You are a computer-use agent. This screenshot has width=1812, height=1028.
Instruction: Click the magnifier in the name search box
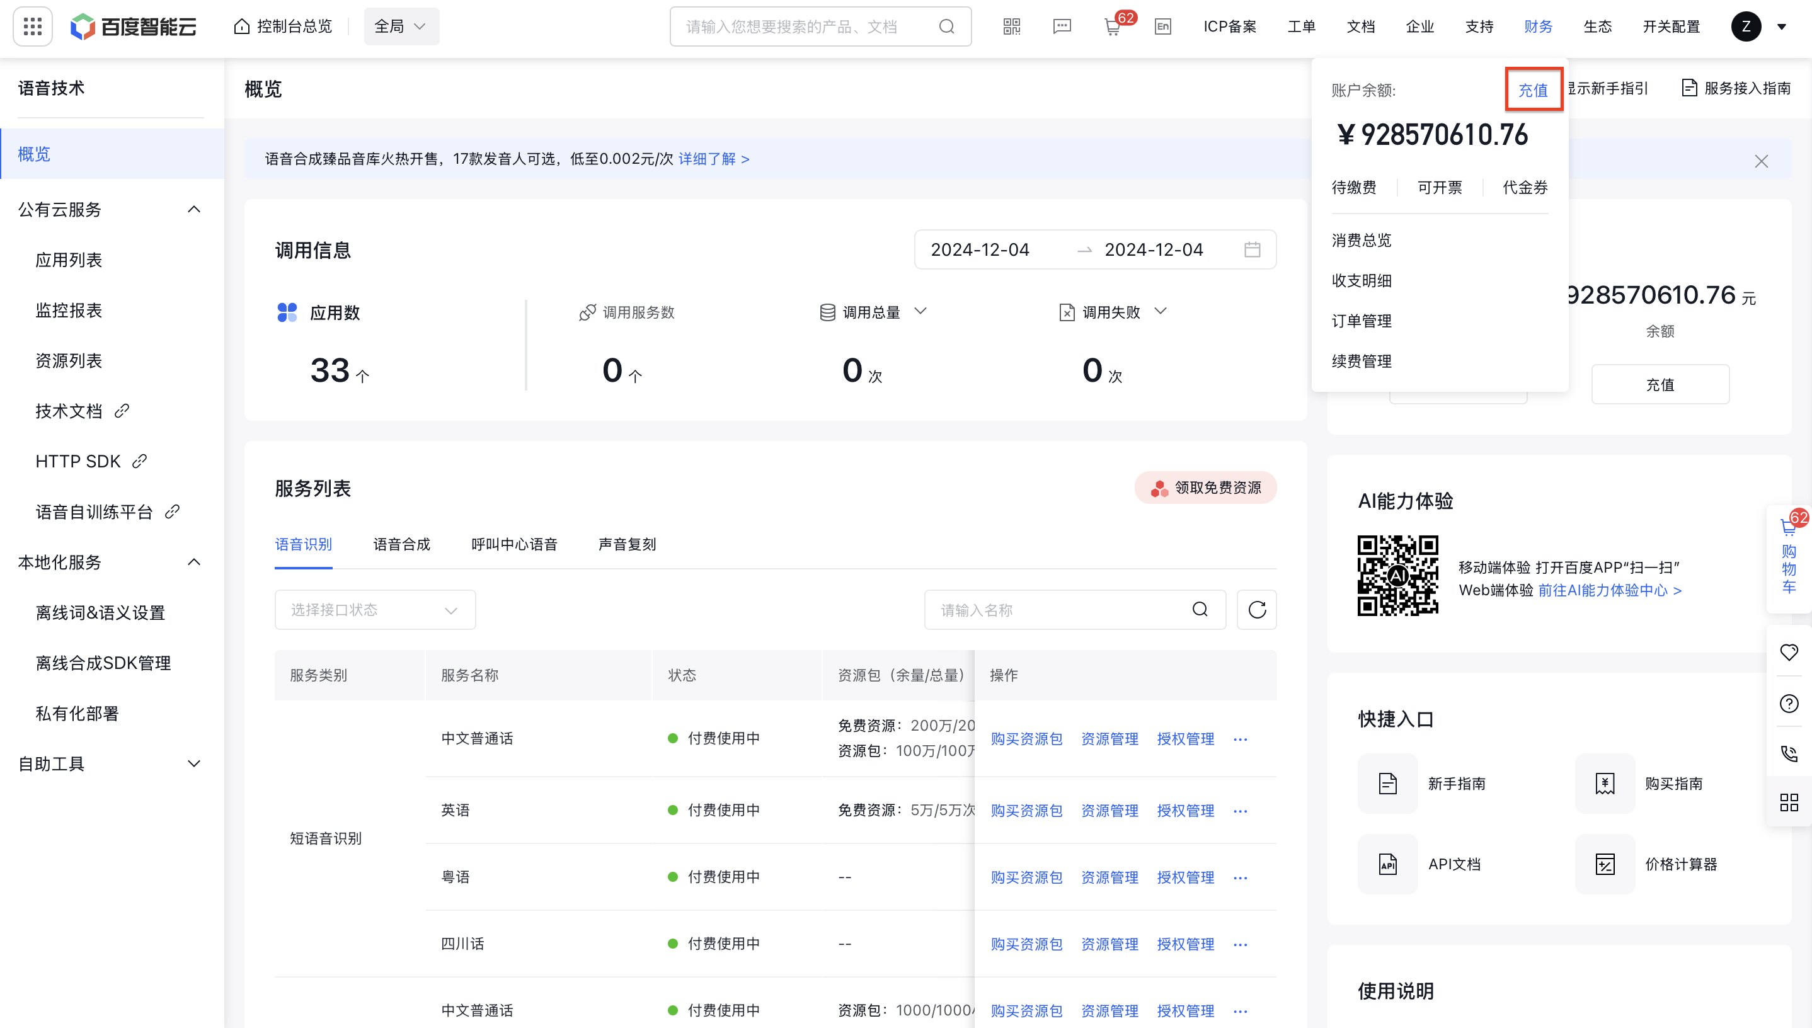(x=1200, y=609)
